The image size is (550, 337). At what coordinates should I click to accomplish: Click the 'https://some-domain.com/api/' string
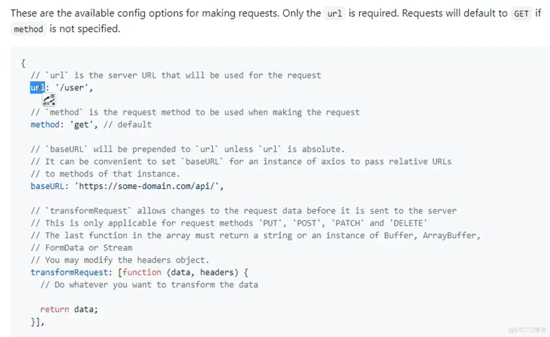tap(147, 186)
